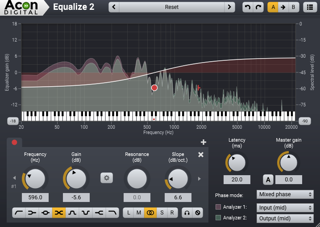Select the red band 1 tab
This screenshot has height=227, width=320.
coord(14,142)
